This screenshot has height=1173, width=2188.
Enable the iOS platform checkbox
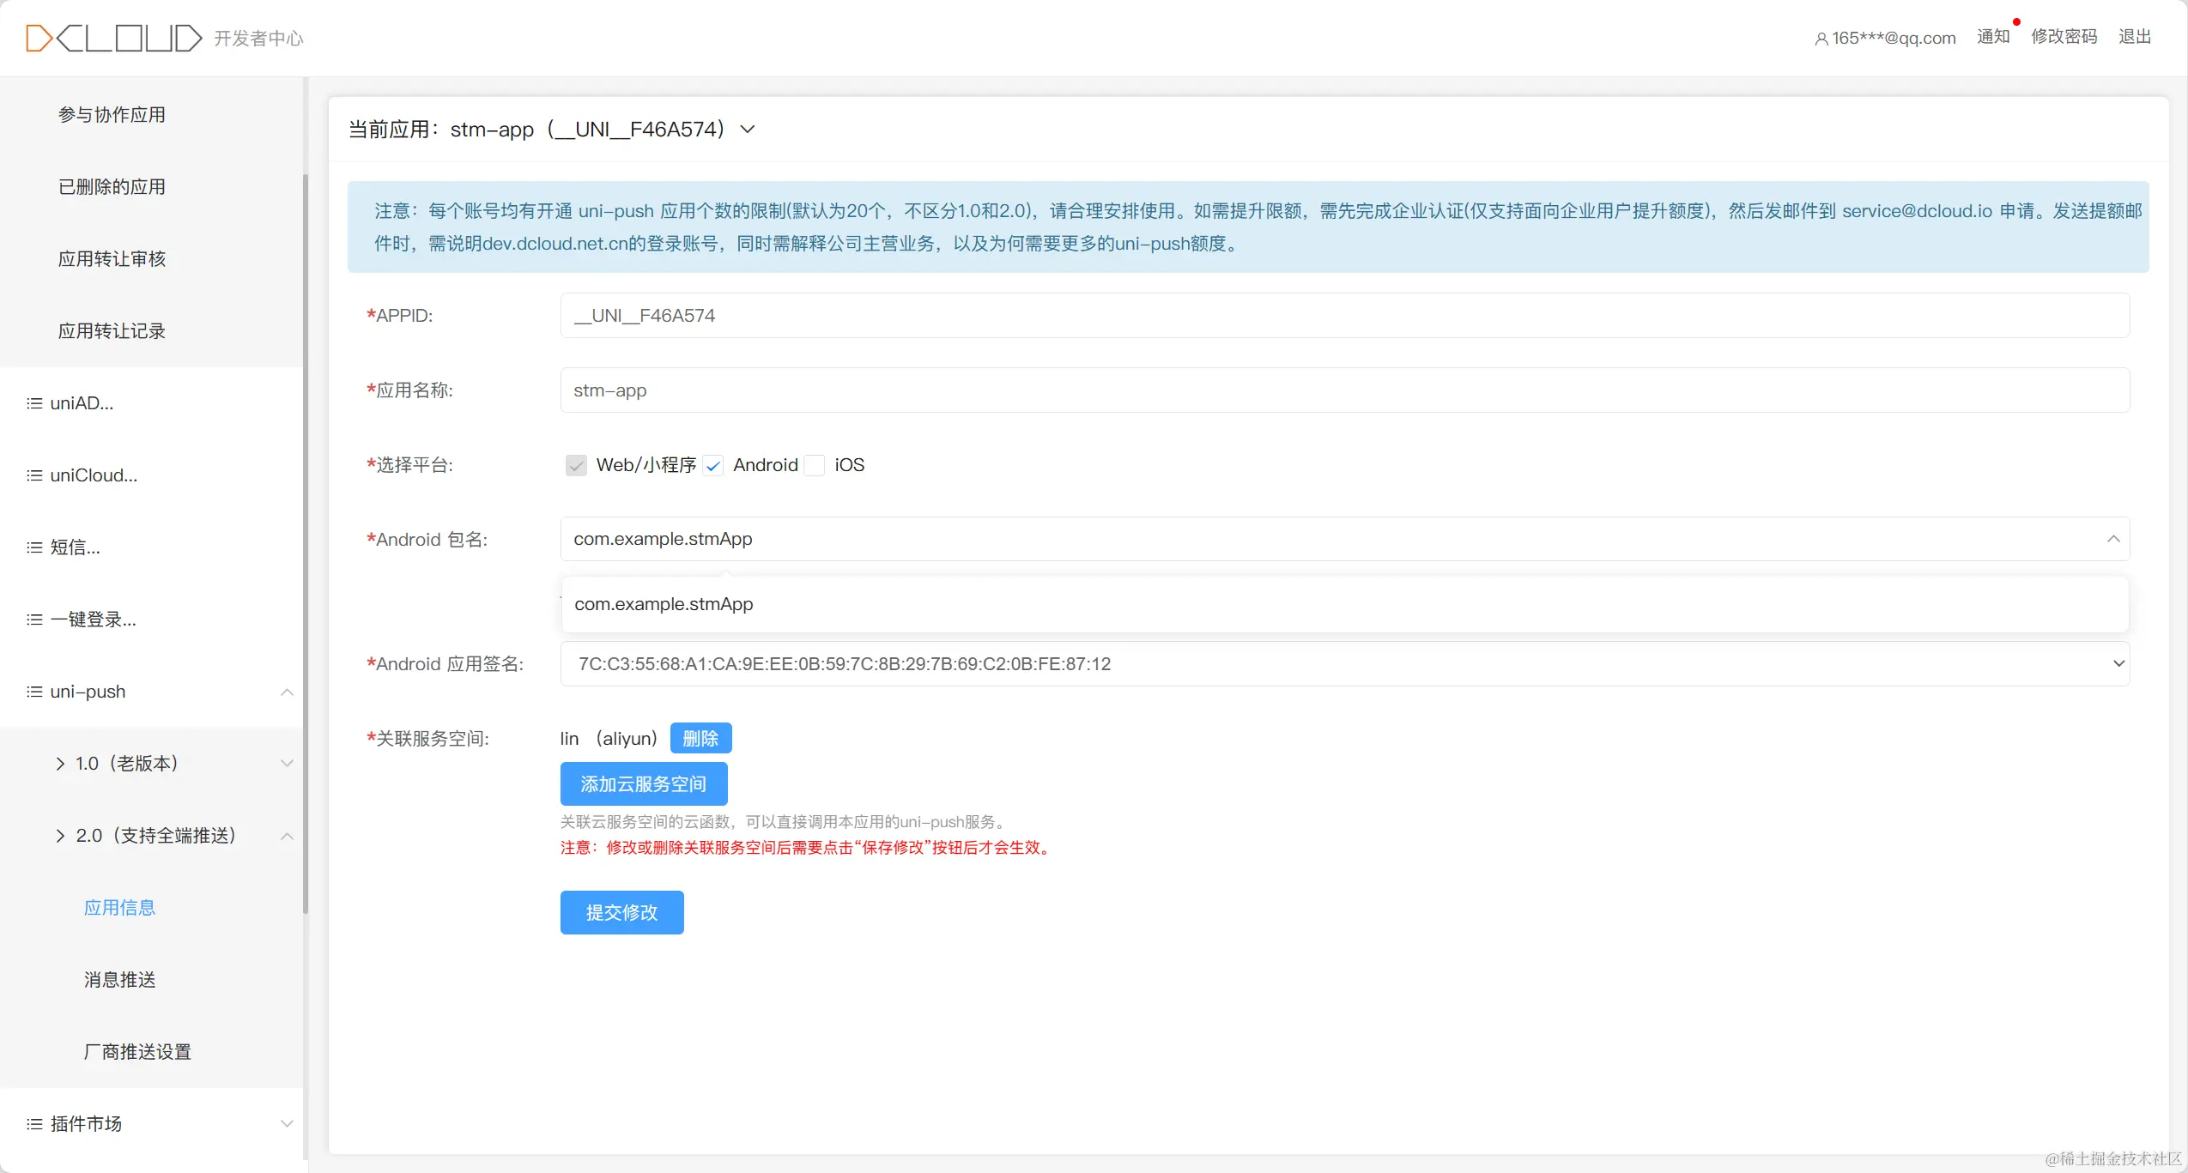815,465
